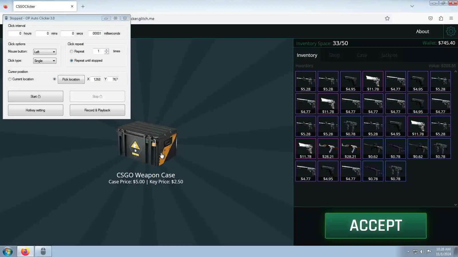Open the About page link
This screenshot has width=458, height=257.
pos(423,31)
